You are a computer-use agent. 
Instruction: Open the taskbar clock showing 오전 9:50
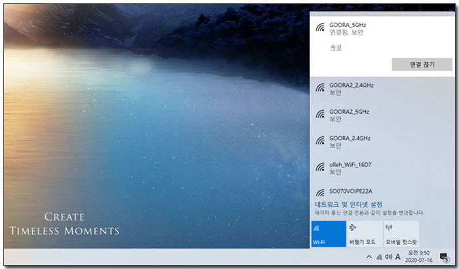pyautogui.click(x=419, y=257)
